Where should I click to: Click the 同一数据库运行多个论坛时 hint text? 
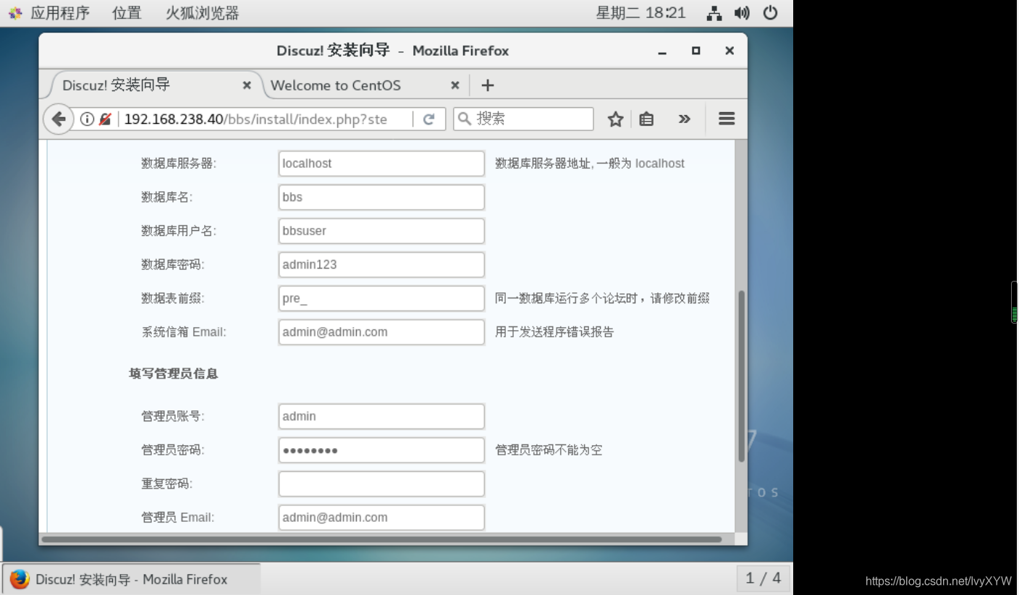[602, 298]
